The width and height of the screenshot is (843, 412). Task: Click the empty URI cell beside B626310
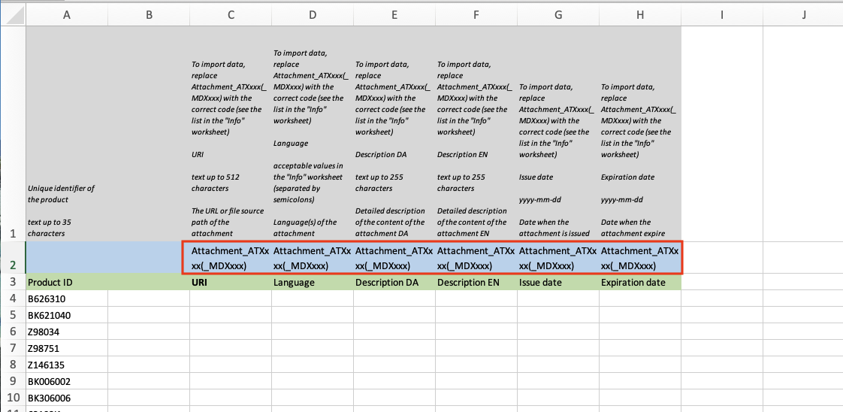pos(231,298)
